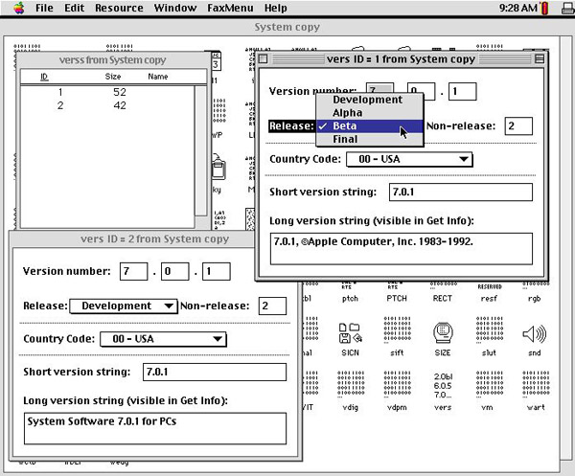Viewport: 575px width, 476px height.
Task: Open the FaxMenu menu
Action: (231, 8)
